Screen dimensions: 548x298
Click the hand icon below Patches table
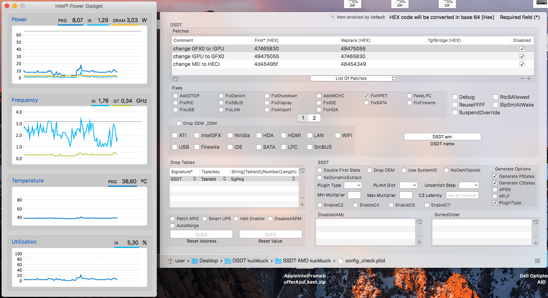point(175,79)
